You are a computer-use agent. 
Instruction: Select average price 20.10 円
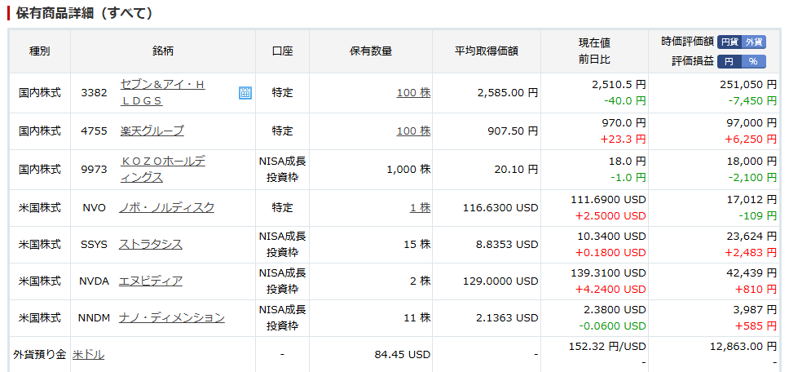[x=516, y=169]
